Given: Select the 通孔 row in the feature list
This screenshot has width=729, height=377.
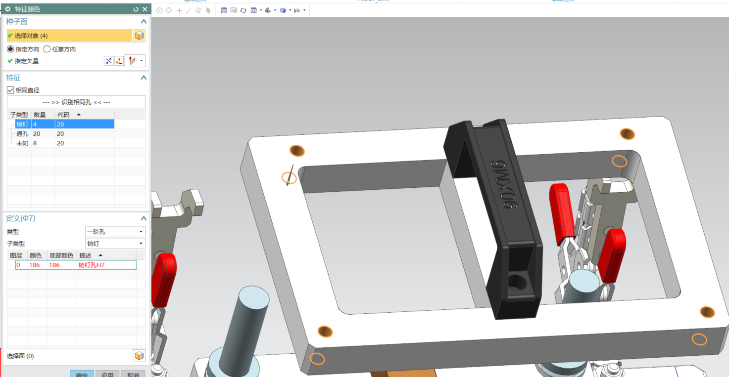Looking at the screenshot, I should click(65, 133).
